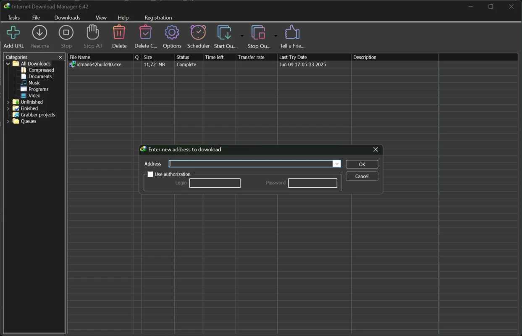
Task: Click the Delete Completed icon
Action: pyautogui.click(x=145, y=33)
